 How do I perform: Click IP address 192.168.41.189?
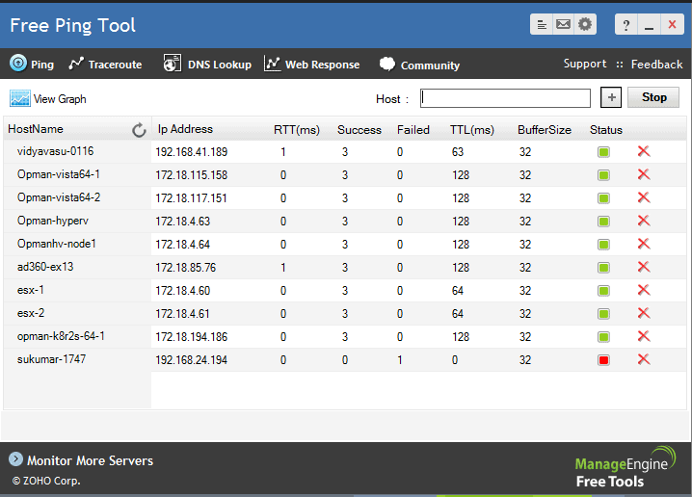[191, 152]
